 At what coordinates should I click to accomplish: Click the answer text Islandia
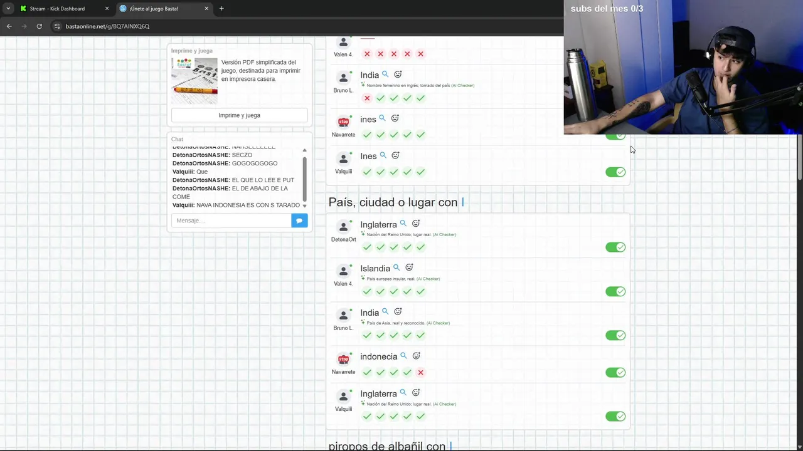click(375, 268)
